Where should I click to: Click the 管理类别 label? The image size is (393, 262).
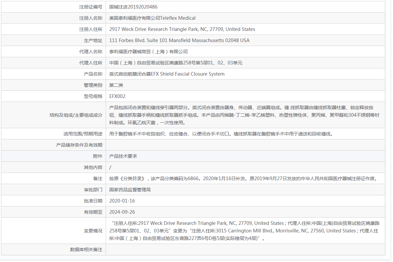pos(93,85)
